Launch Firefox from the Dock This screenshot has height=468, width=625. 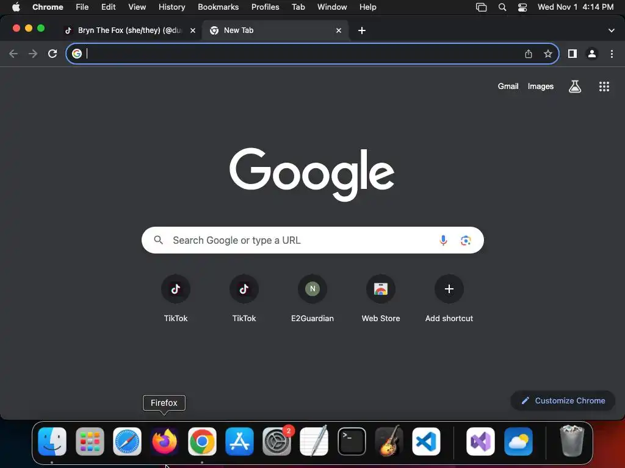tap(165, 441)
